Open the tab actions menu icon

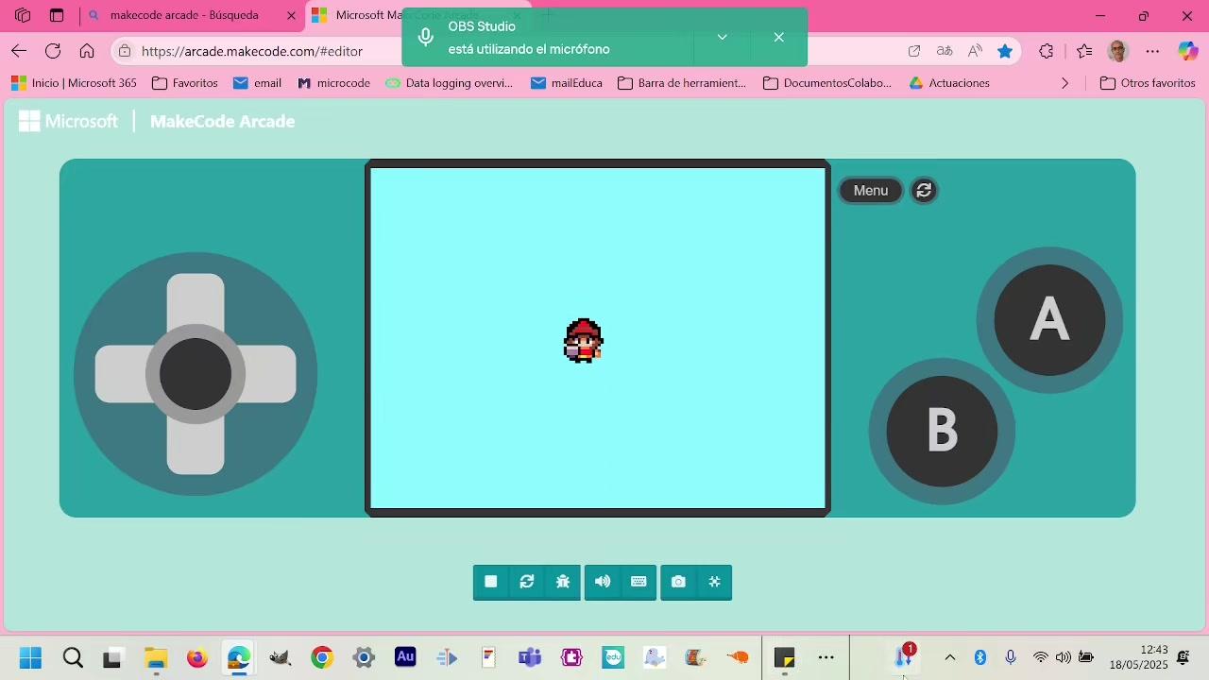click(x=57, y=15)
